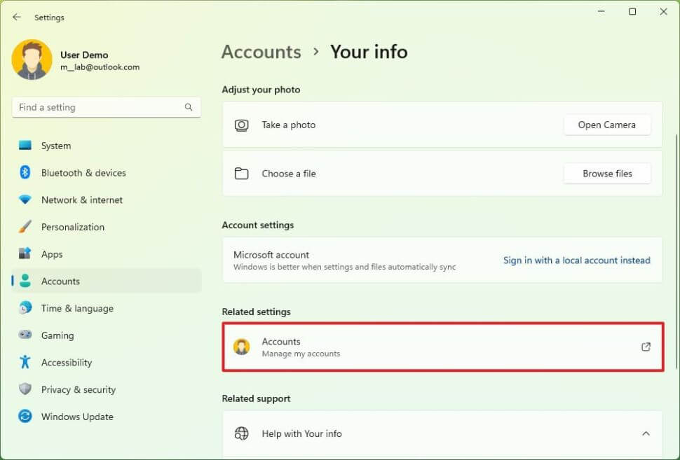Image resolution: width=680 pixels, height=460 pixels.
Task: Click the external link icon on Accounts row
Action: tap(645, 347)
